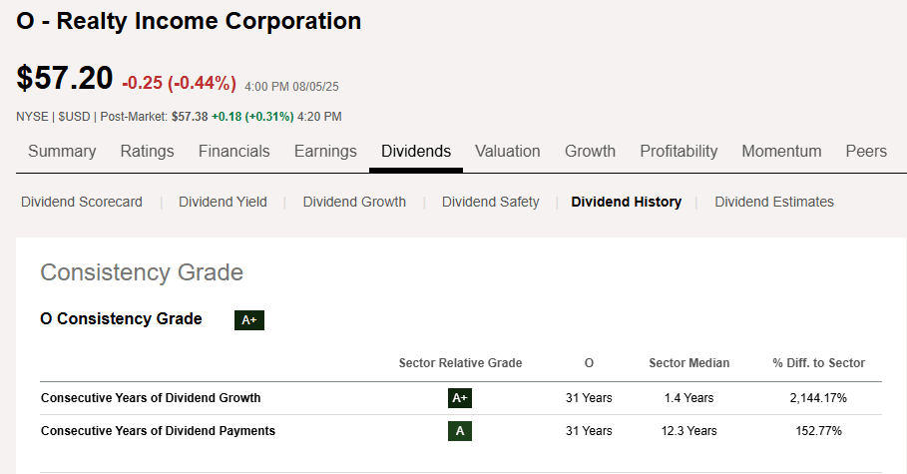The image size is (907, 474).
Task: Click the A grade for Dividend Payments row
Action: tap(460, 431)
